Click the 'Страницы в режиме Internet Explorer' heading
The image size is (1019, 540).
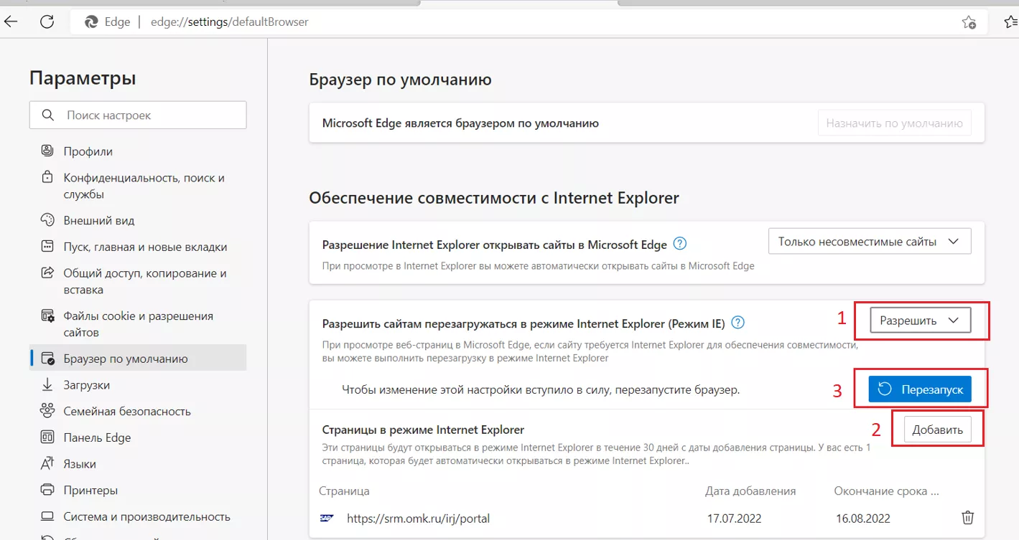423,430
